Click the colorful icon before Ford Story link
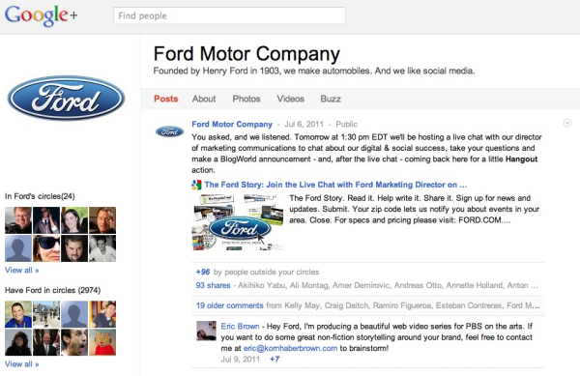Image resolution: width=580 pixels, height=376 pixels. point(196,185)
